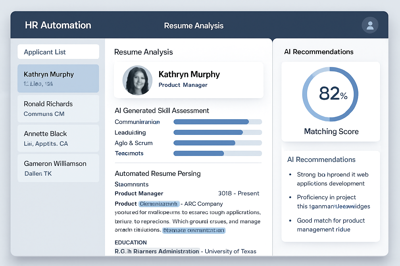Click the fourth skill assessment bar
The height and width of the screenshot is (266, 400).
coord(217,154)
